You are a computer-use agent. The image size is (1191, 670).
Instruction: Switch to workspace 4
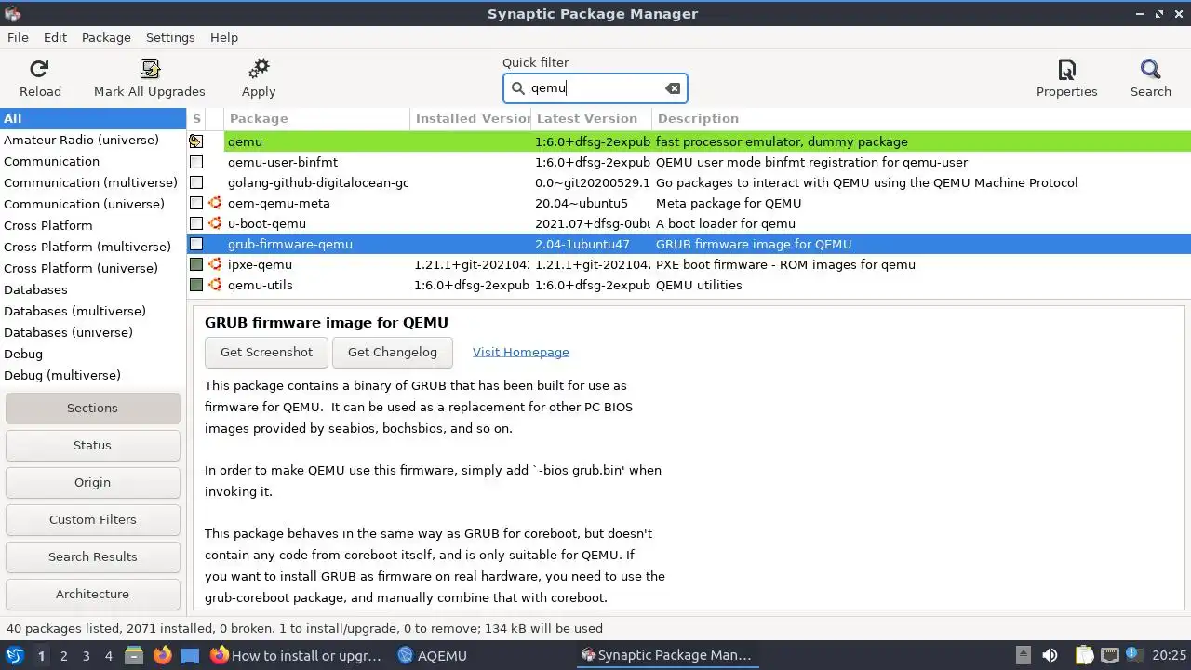108,655
